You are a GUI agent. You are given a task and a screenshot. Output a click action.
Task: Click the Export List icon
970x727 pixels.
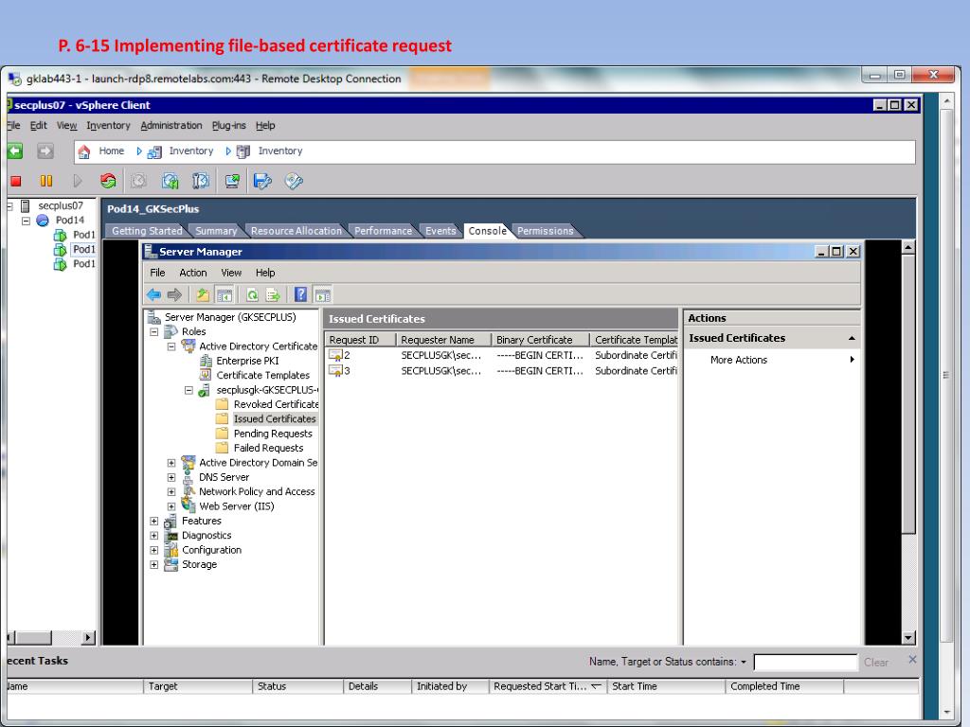pos(273,295)
